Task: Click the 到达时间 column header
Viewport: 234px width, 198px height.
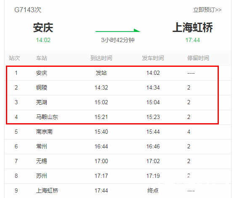Action: pos(101,58)
